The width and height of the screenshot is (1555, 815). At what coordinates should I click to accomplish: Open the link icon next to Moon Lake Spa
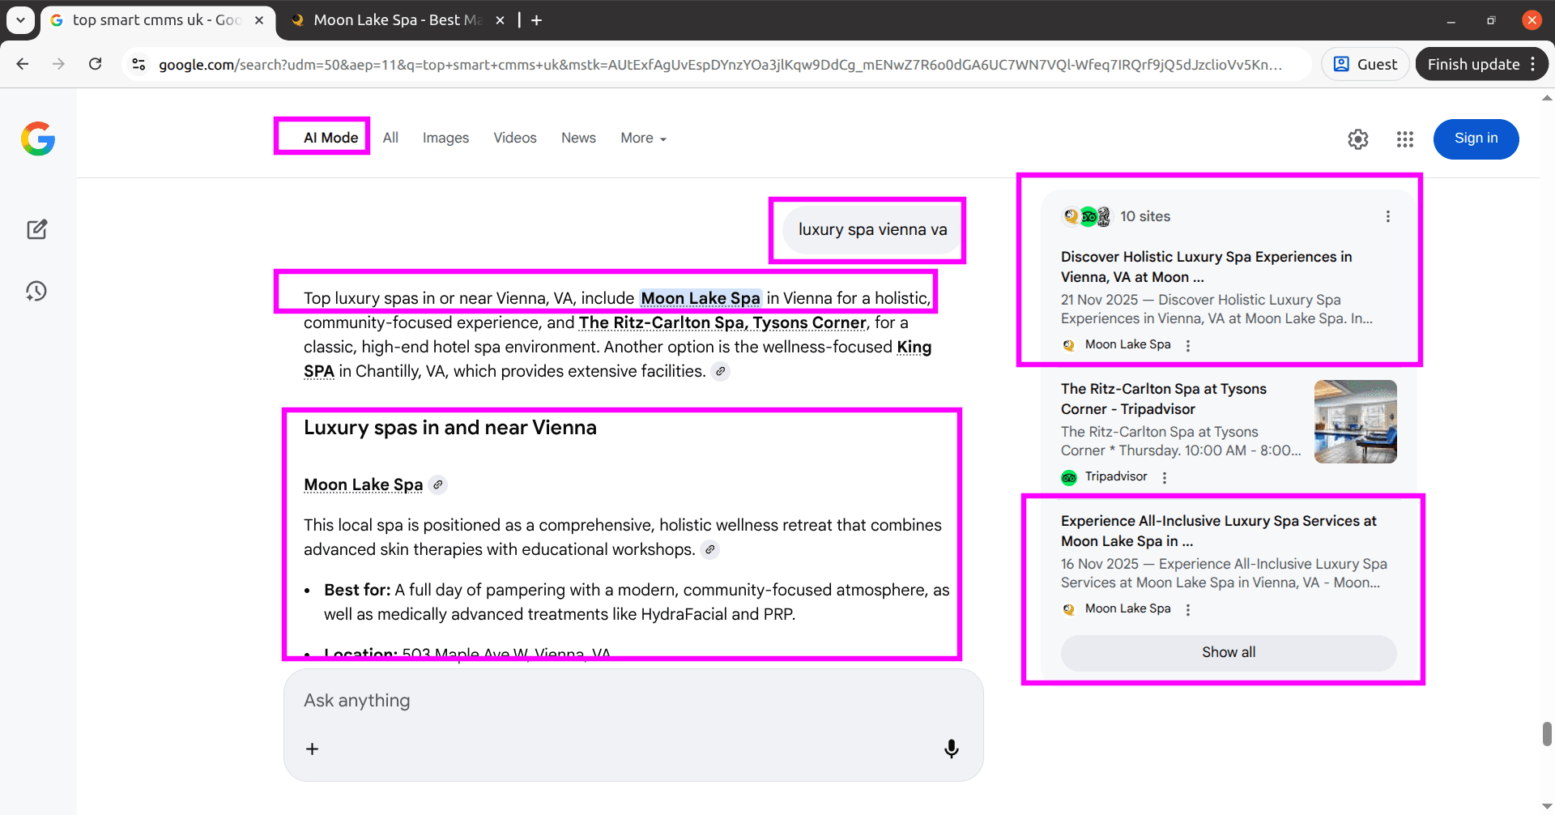pos(438,484)
